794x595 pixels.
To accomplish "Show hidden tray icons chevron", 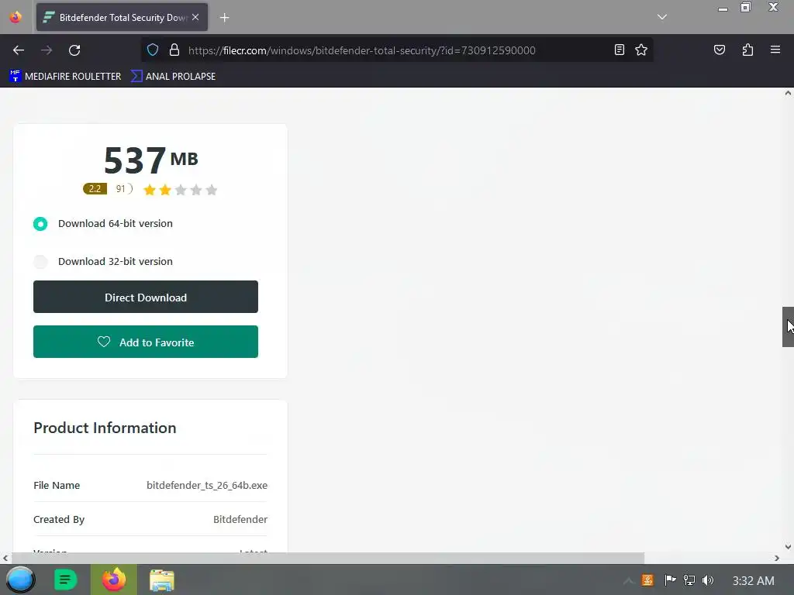I will [628, 580].
